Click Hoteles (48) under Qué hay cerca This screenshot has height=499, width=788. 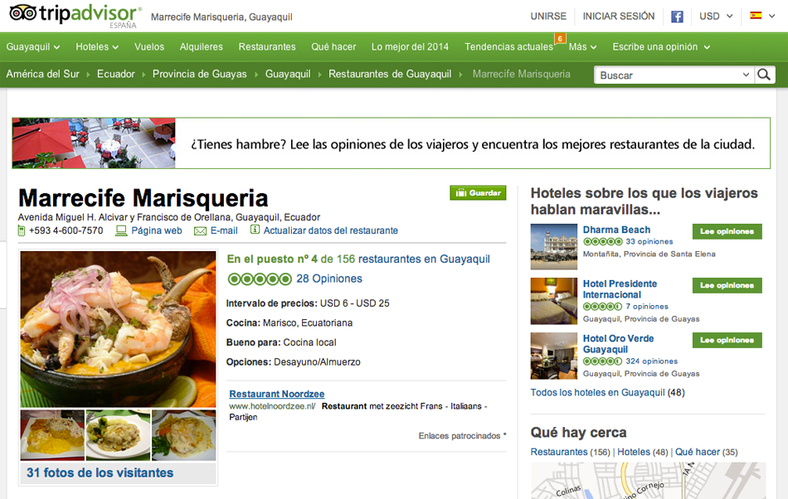point(642,452)
